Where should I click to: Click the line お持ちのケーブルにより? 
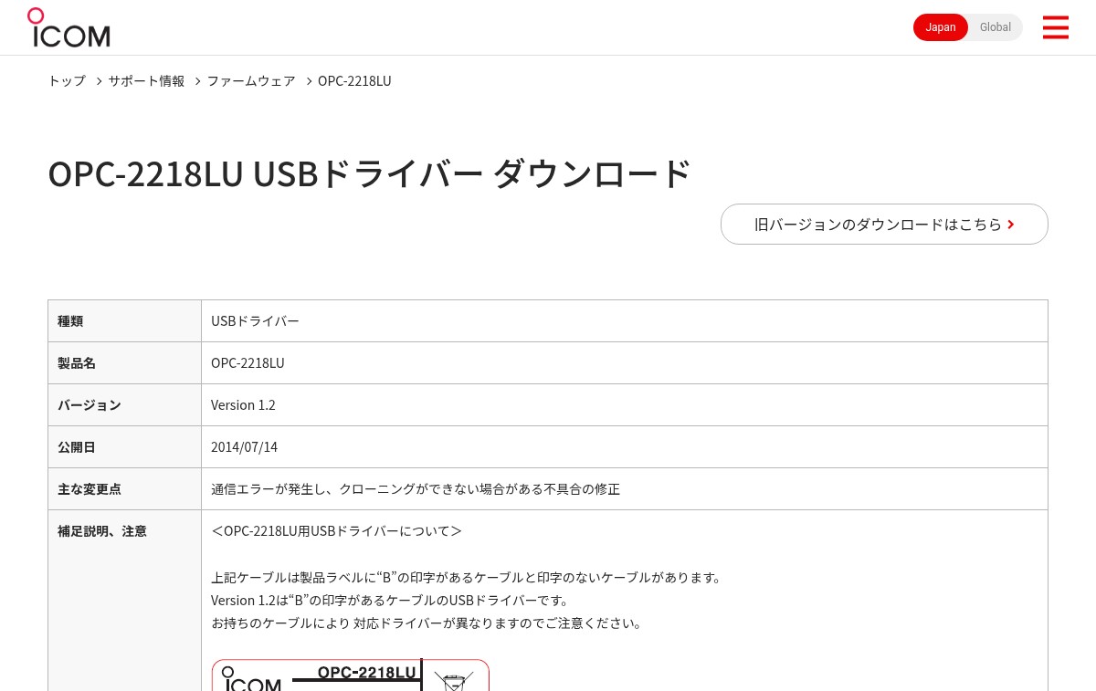[427, 623]
